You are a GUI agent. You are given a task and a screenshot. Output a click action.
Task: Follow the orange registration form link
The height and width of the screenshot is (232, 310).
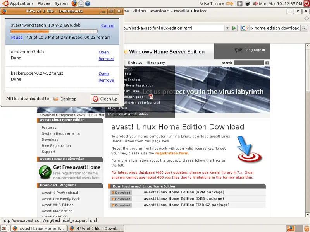point(172,153)
